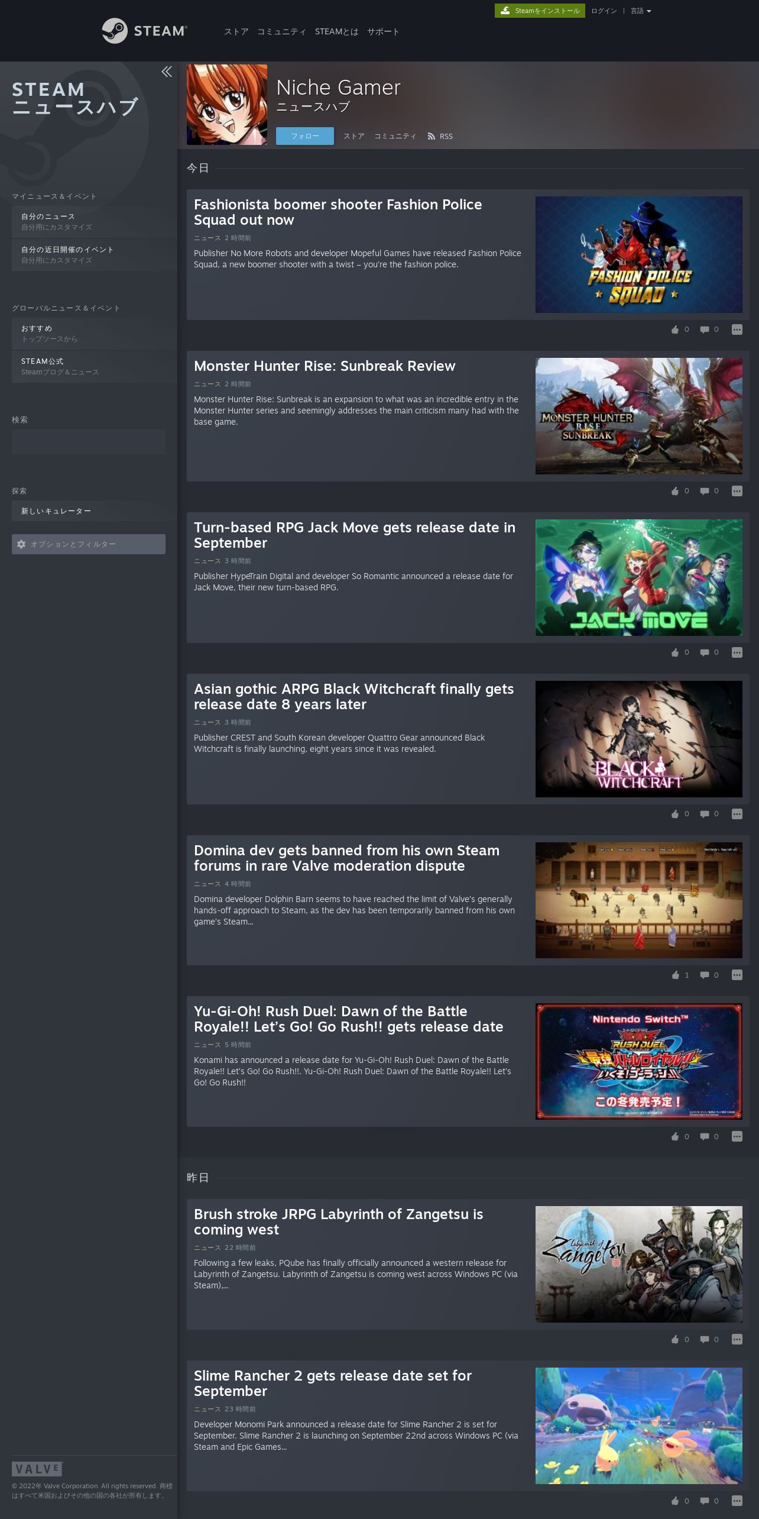
Task: Click 新しいキュレーター in the sidebar
Action: 95,511
